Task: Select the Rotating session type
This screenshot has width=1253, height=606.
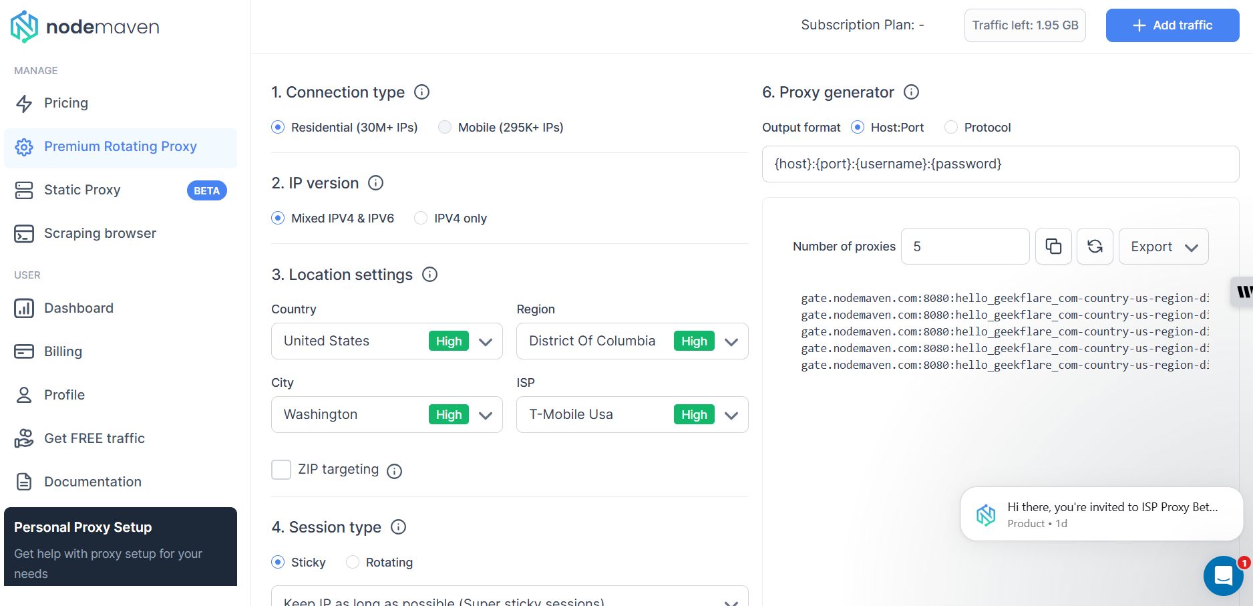Action: click(353, 563)
